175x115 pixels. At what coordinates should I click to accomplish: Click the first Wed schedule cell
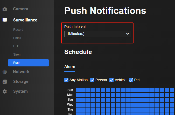pyautogui.click(x=79, y=105)
